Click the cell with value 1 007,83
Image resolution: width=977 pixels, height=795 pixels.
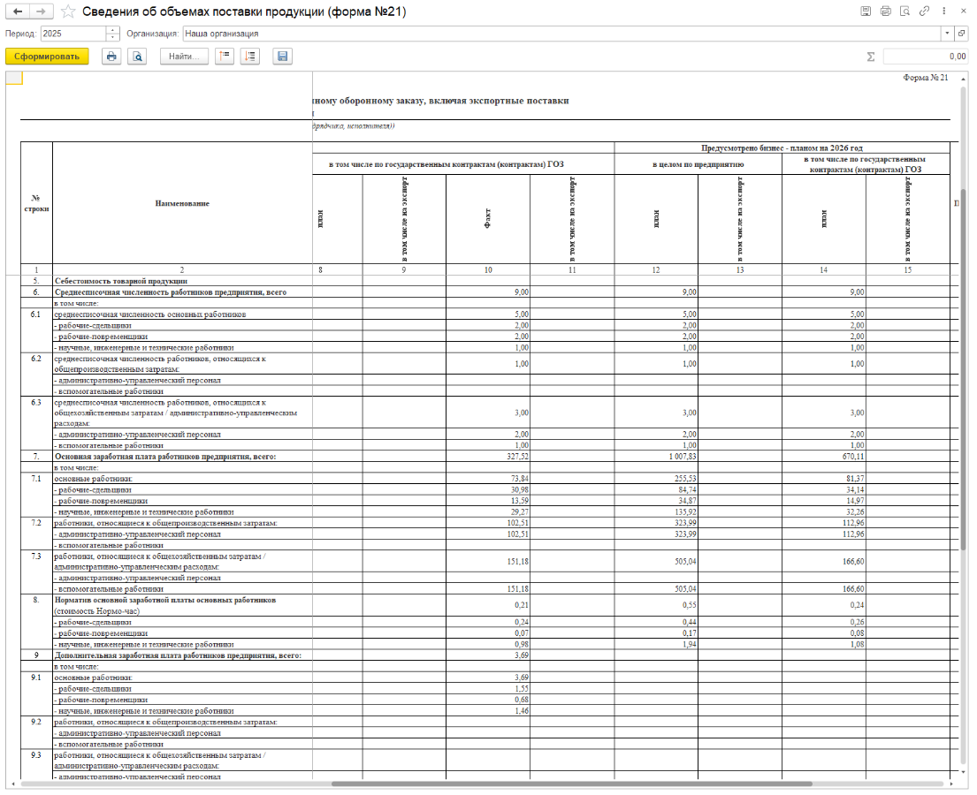tap(656, 457)
